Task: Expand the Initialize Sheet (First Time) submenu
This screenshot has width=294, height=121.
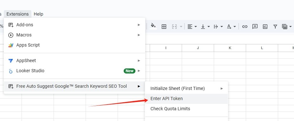Action: (x=186, y=88)
